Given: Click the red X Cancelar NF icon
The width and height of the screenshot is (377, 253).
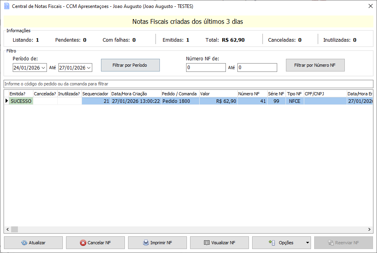Looking at the screenshot, I should 83,243.
